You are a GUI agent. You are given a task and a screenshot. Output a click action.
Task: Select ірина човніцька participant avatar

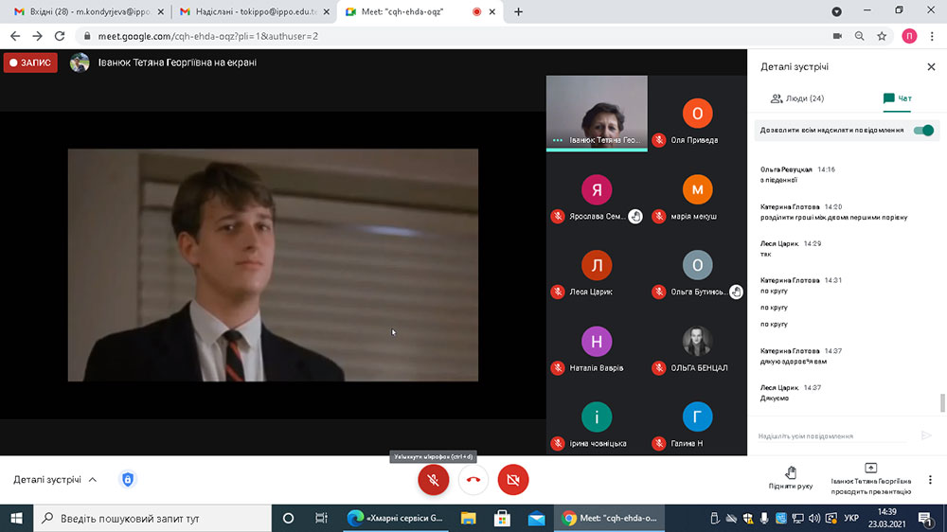point(596,417)
